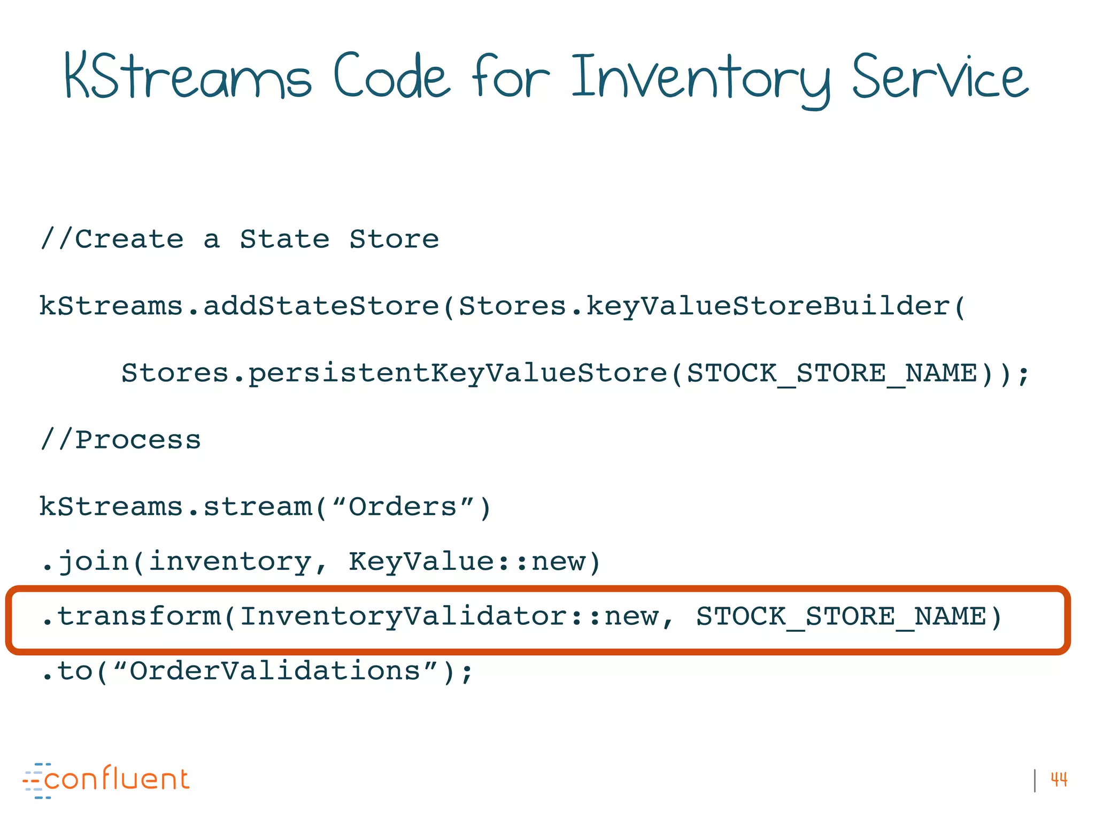Image resolution: width=1095 pixels, height=821 pixels.
Task: Click the 'kStreams.addStateStore(Stores.keyValueStoreBuilder(' line
Action: (503, 307)
